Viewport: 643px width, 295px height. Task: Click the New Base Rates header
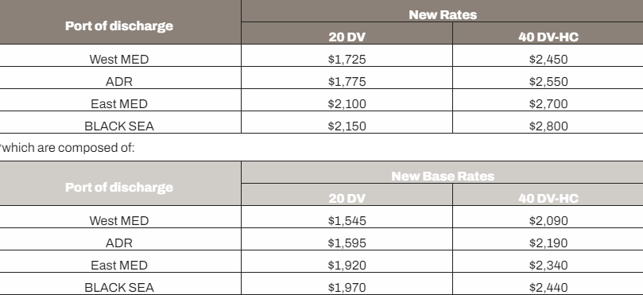pyautogui.click(x=443, y=176)
